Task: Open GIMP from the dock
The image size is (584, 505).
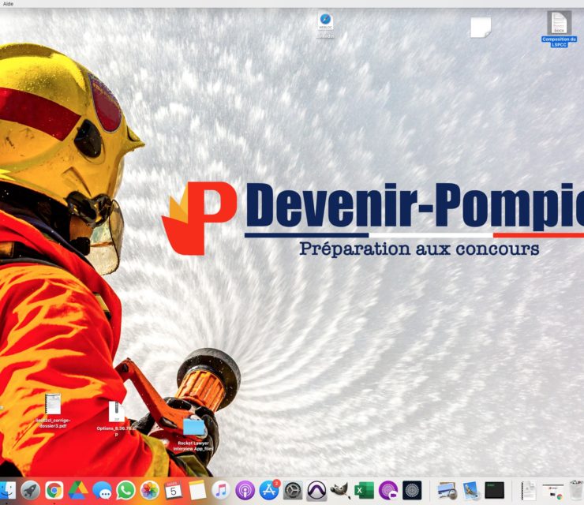Action: click(x=340, y=490)
